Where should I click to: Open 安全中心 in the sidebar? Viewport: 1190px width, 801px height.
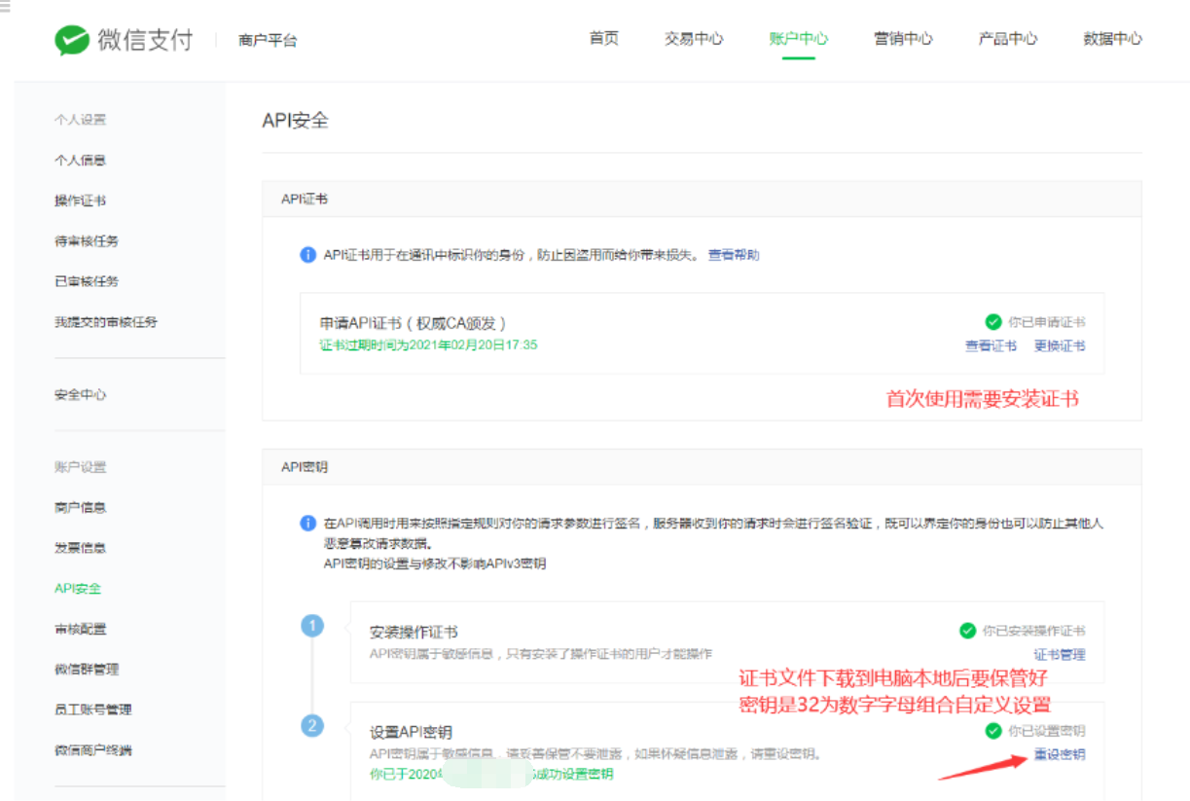pyautogui.click(x=80, y=395)
